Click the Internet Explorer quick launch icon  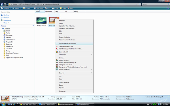pyautogui.click(x=14, y=104)
